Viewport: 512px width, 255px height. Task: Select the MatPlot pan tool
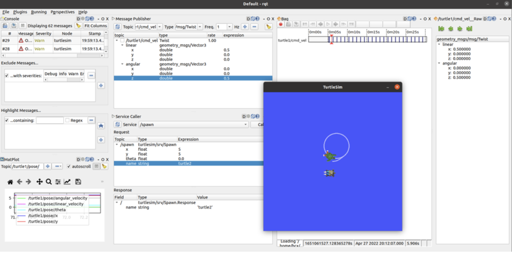(39, 182)
